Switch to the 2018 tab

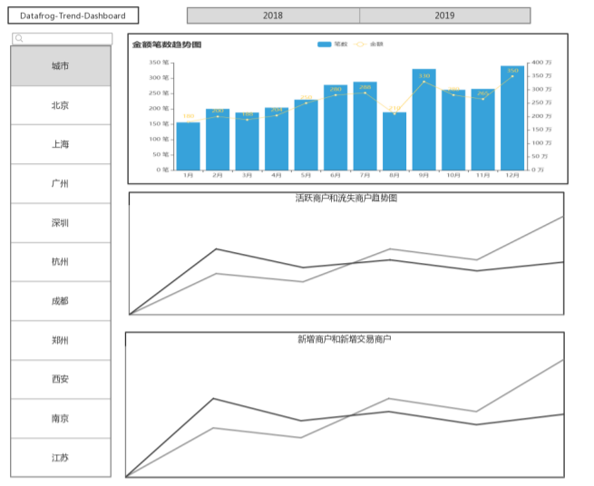[273, 15]
